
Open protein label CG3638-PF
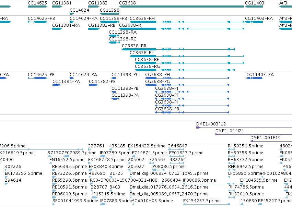point(167,95)
